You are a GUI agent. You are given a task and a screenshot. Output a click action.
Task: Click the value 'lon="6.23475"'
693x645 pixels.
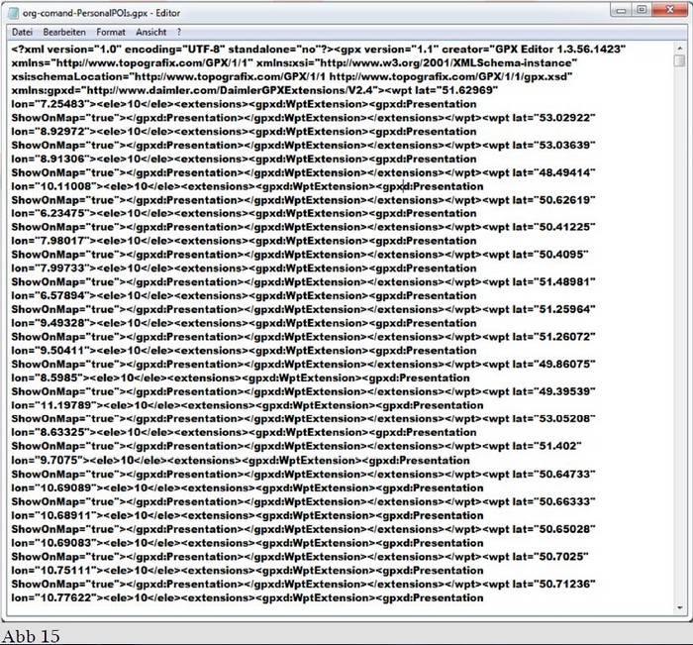click(50, 213)
